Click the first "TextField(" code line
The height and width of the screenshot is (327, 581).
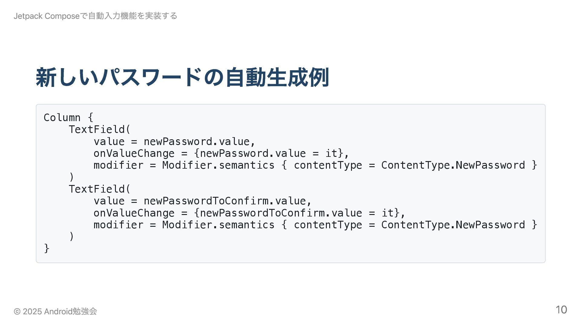(x=100, y=130)
